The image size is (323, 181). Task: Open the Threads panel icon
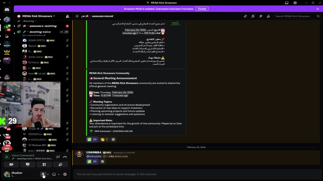(x=245, y=16)
